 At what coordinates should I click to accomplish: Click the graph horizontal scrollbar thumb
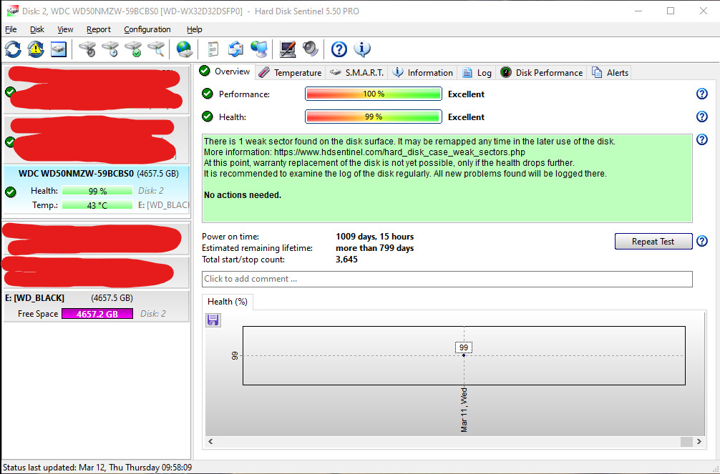tap(686, 441)
